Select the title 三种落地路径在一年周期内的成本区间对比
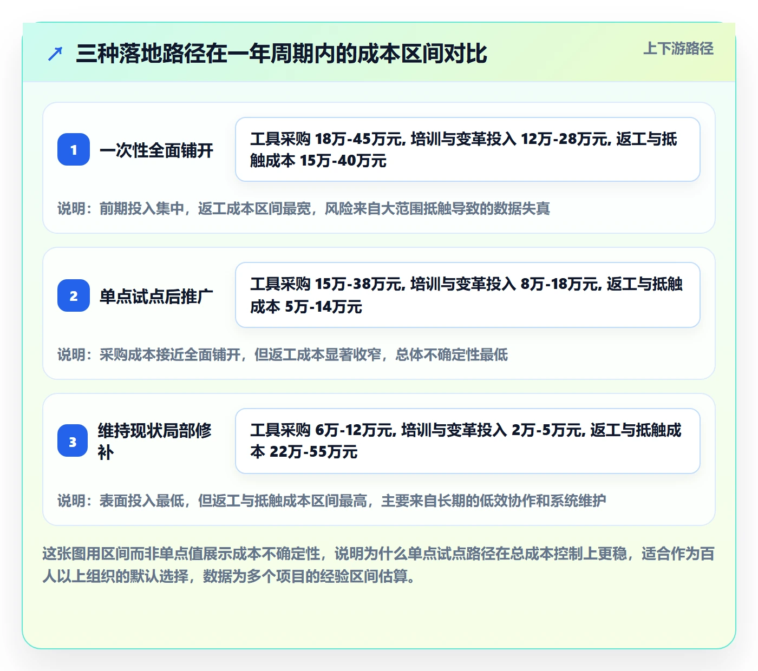 click(x=282, y=54)
